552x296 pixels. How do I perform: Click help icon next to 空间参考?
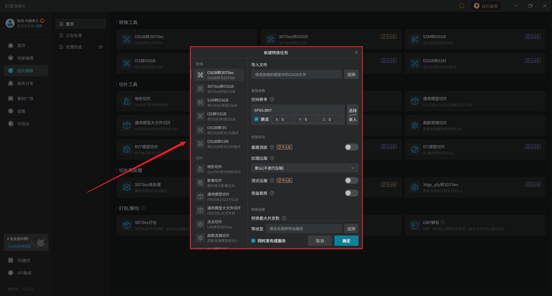272,99
